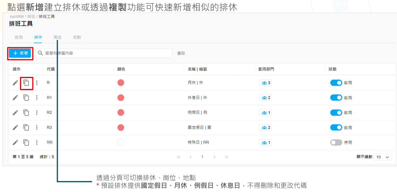397x192 pixels.
Task: Open the three-dot menu for row R2
Action: 37,113
